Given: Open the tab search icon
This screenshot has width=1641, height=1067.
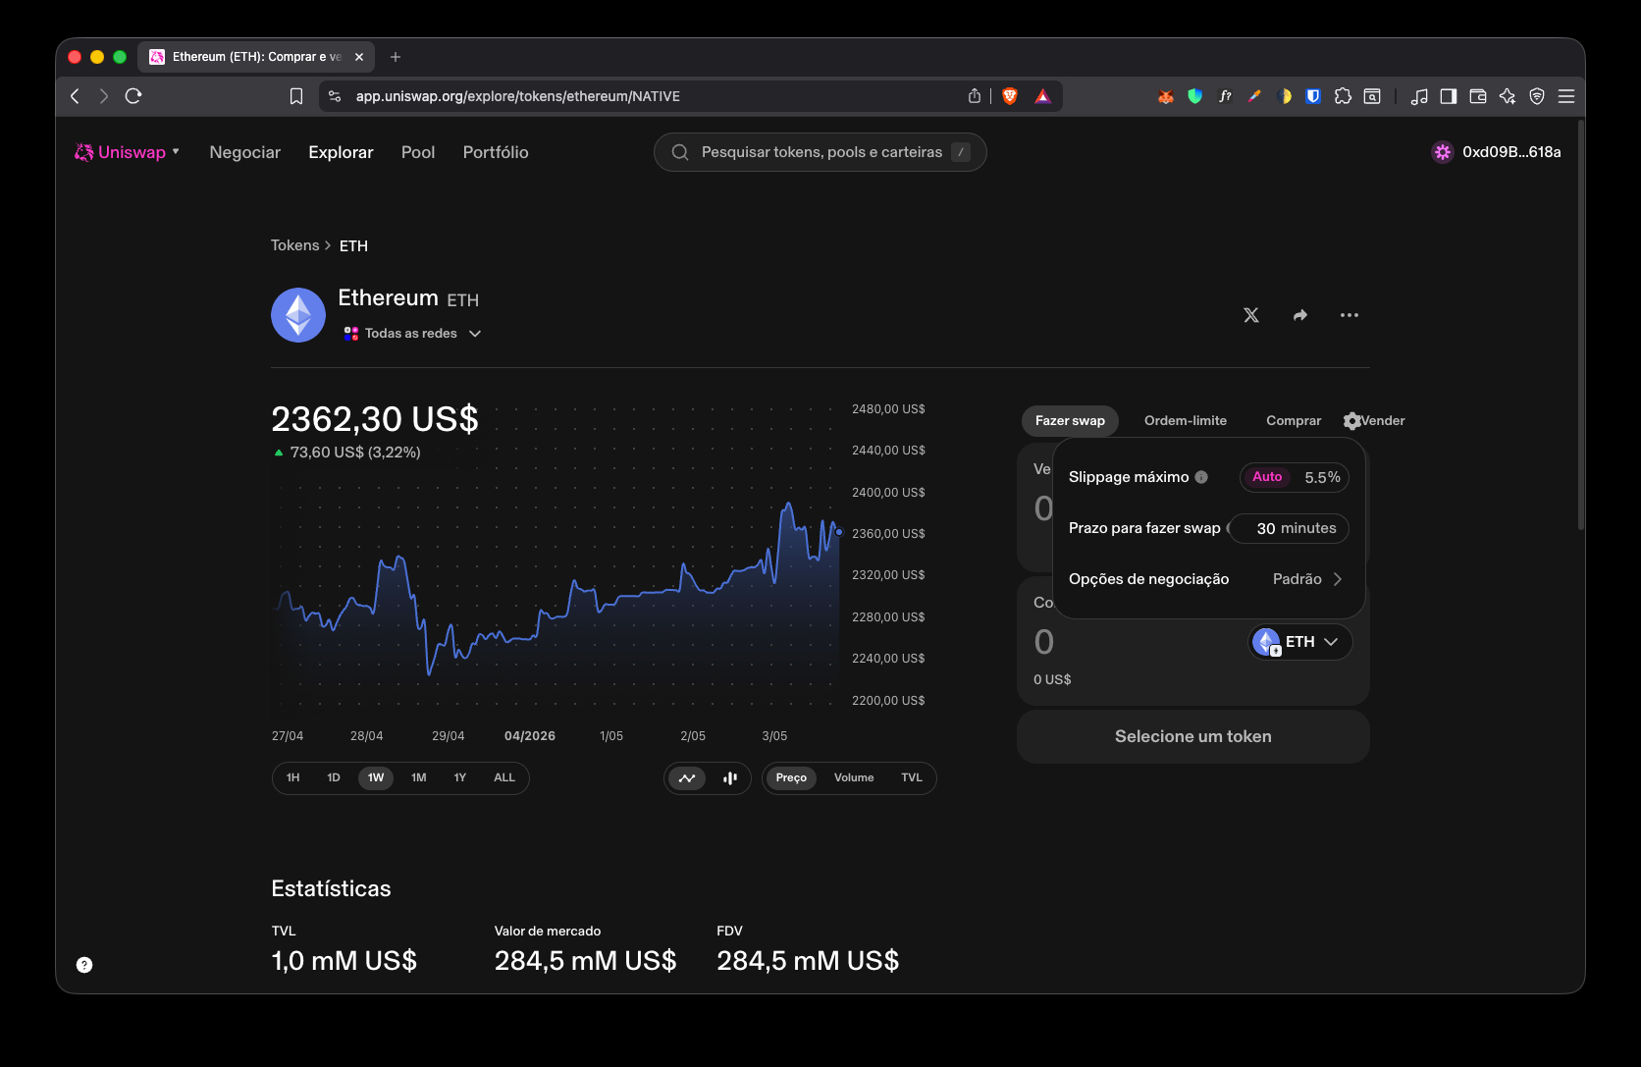Looking at the screenshot, I should pyautogui.click(x=1372, y=96).
